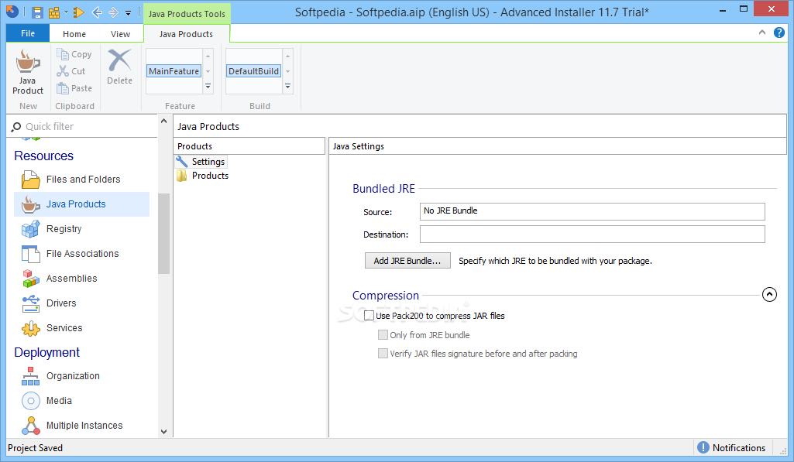This screenshot has width=794, height=462.
Task: Open Multiple Instances page
Action: tap(82, 426)
